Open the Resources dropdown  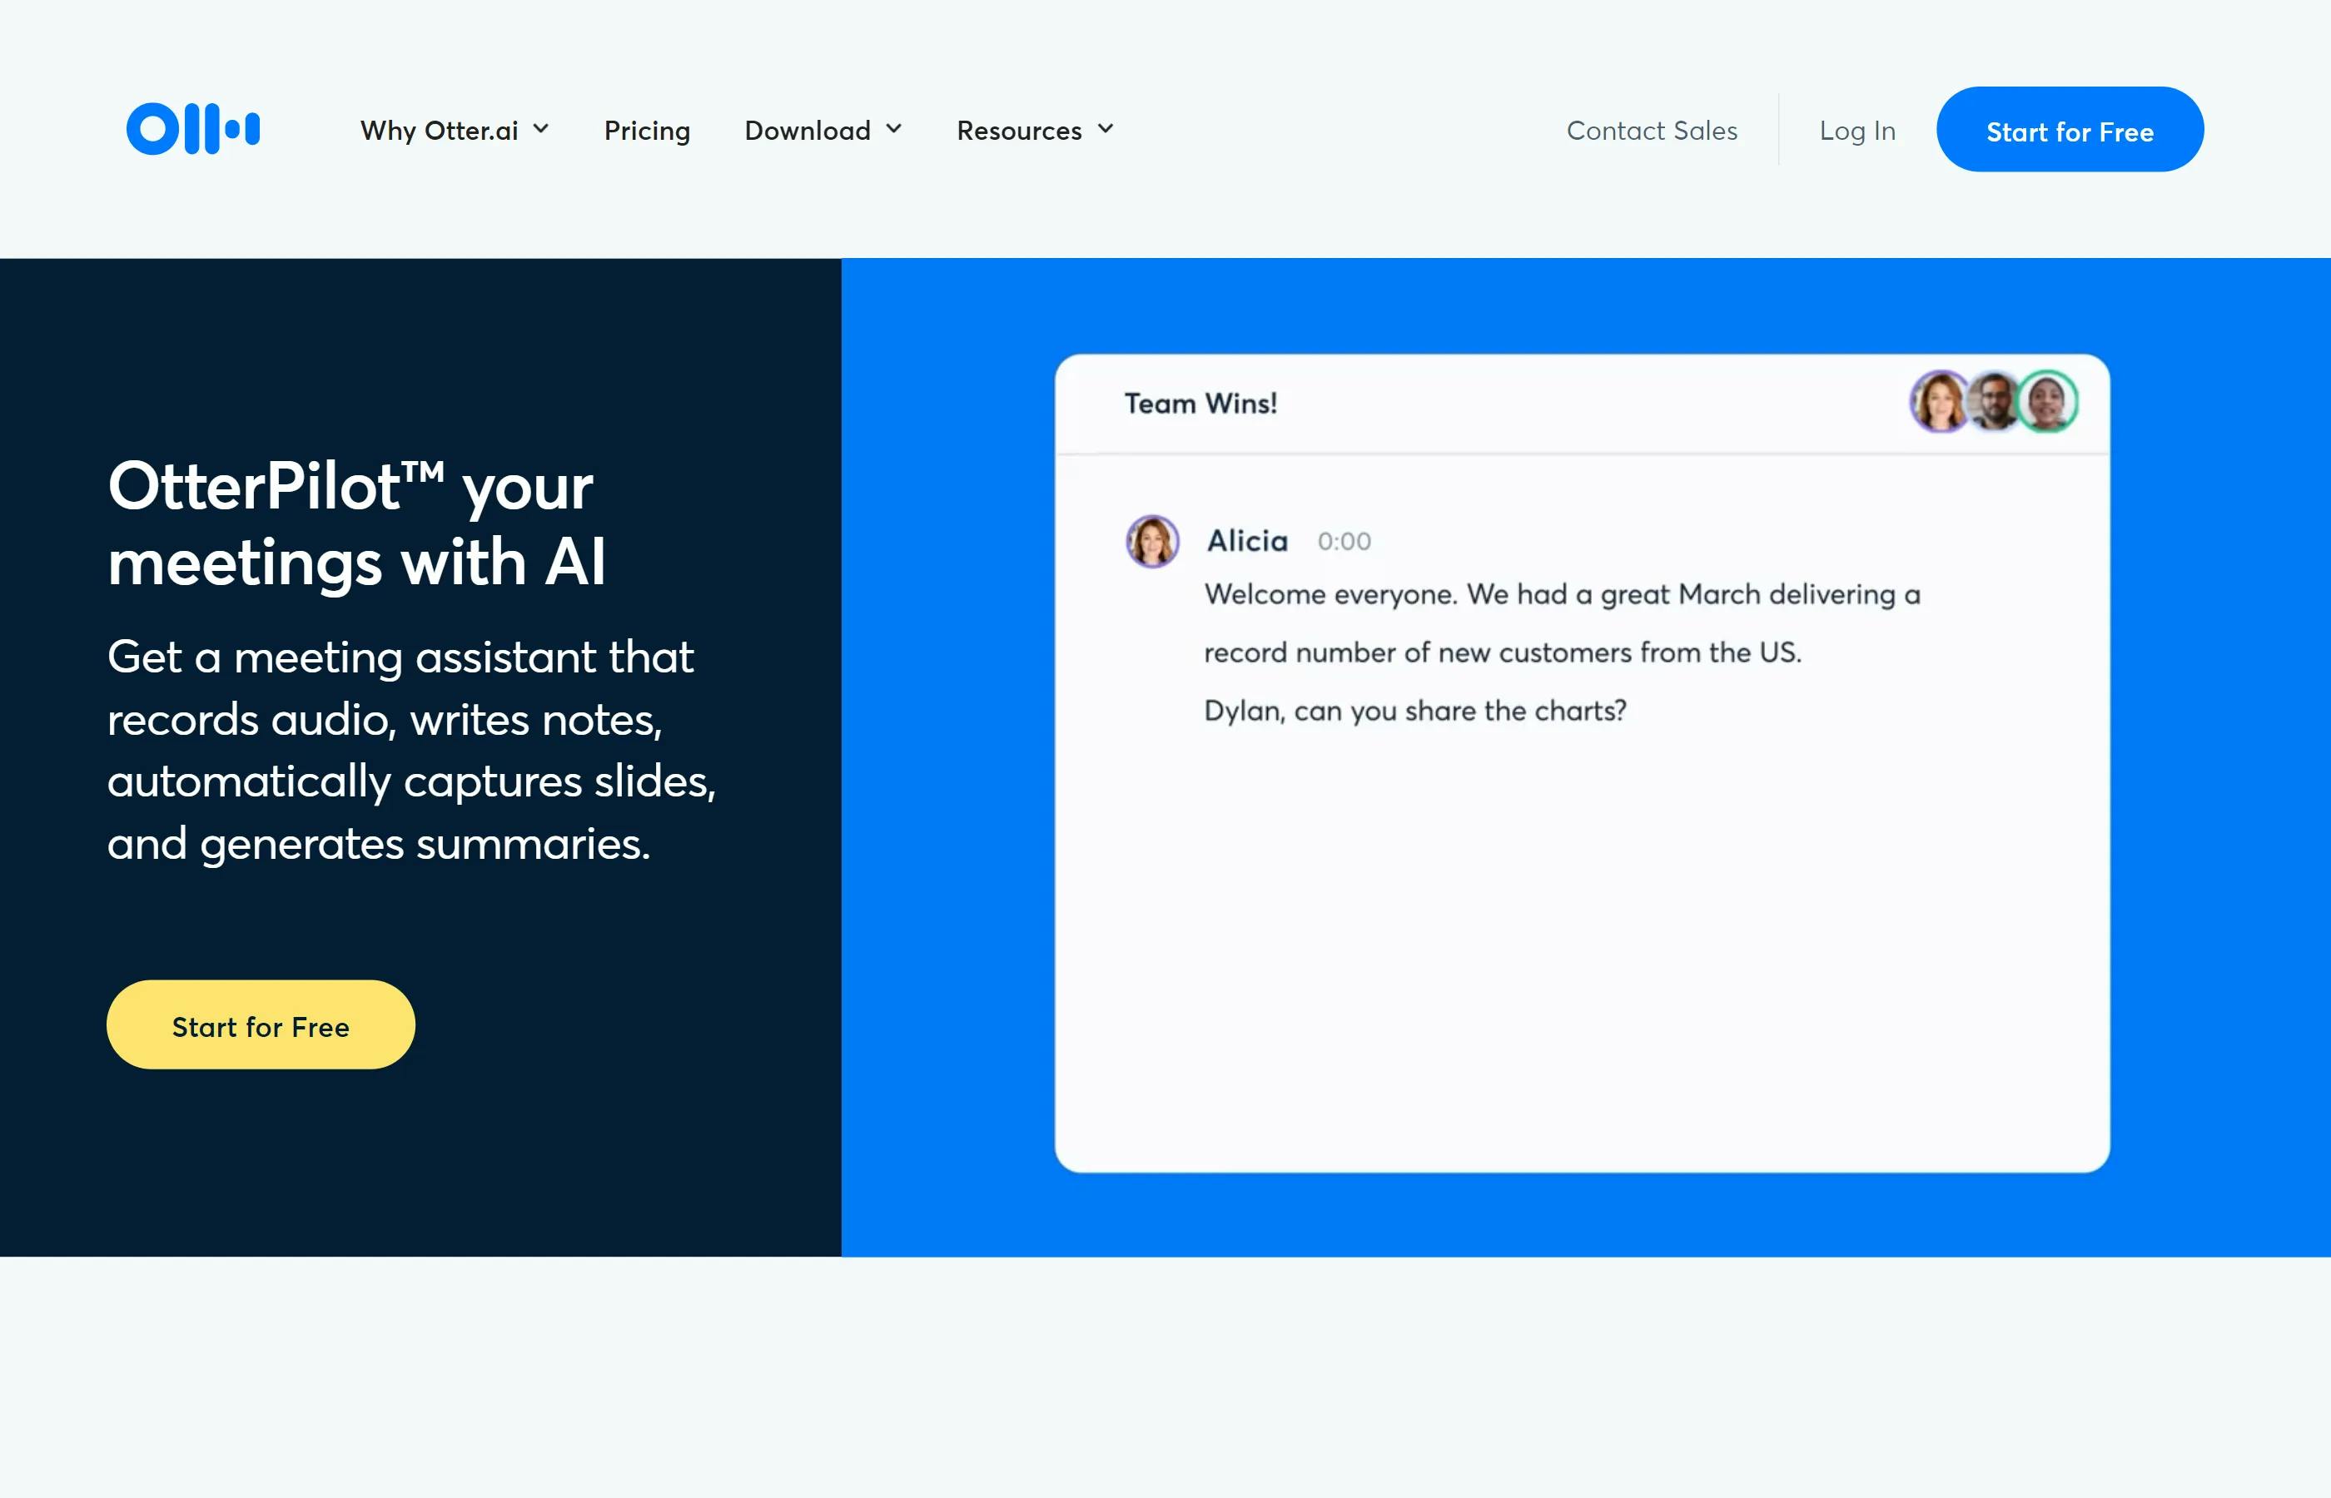pos(1035,131)
